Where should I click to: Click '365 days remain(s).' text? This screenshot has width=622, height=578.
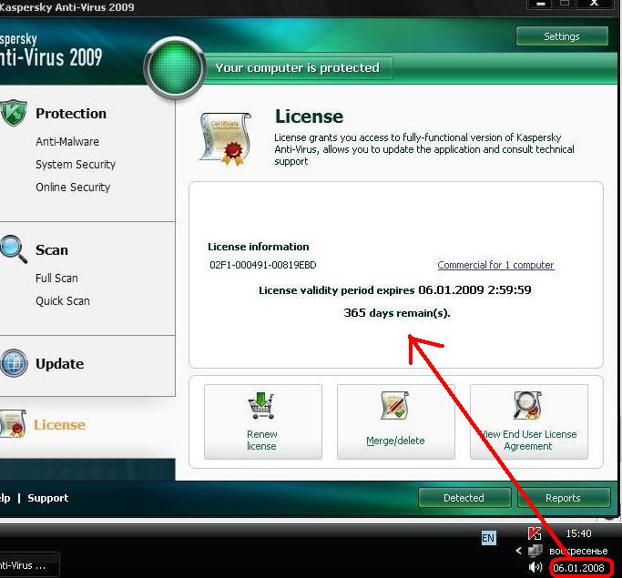pos(397,313)
